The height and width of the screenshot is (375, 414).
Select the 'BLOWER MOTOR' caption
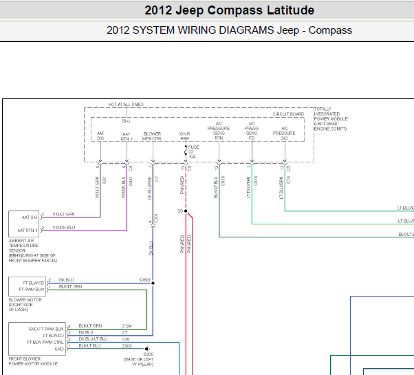tap(25, 305)
